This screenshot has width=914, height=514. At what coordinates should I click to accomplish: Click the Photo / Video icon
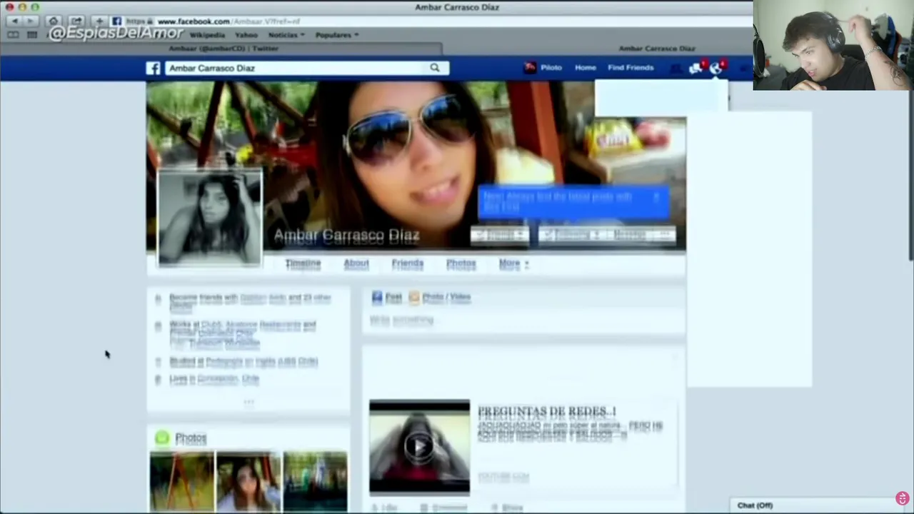coord(414,297)
